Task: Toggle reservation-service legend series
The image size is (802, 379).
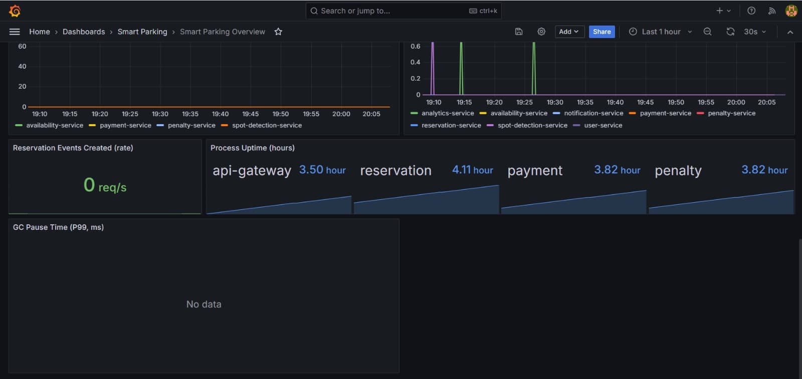Action: point(451,125)
